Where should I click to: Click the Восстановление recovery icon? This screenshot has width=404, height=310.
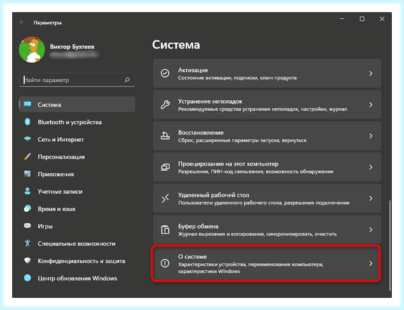[x=165, y=136]
